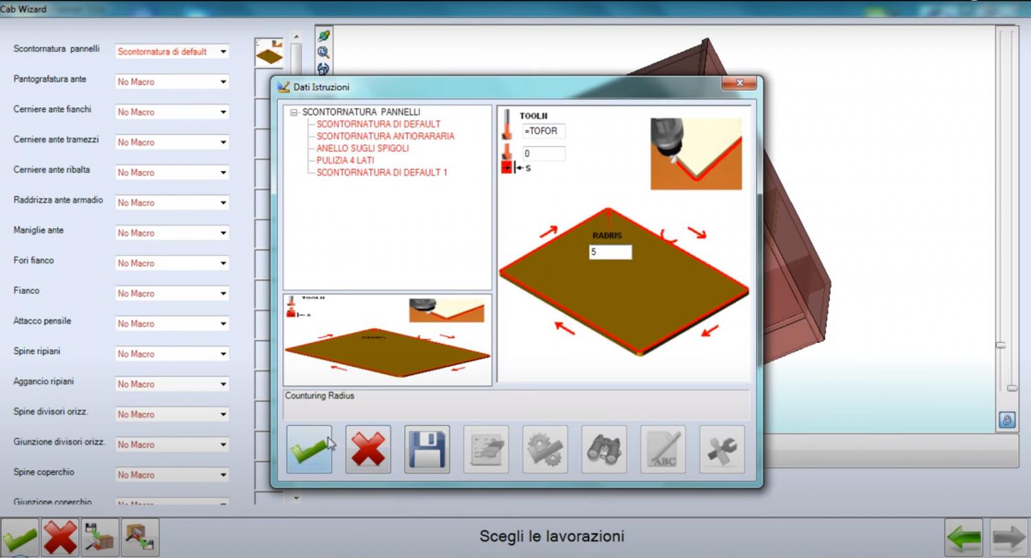Click the floppy disk save icon
The height and width of the screenshot is (558, 1031).
[x=427, y=449]
